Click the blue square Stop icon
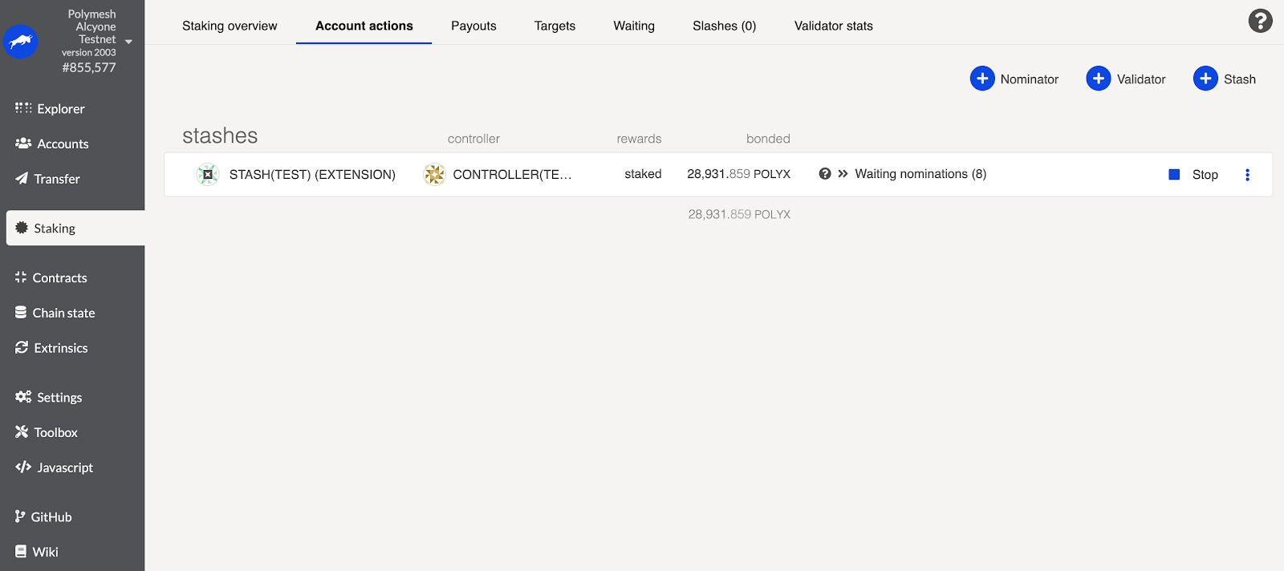 click(1174, 174)
